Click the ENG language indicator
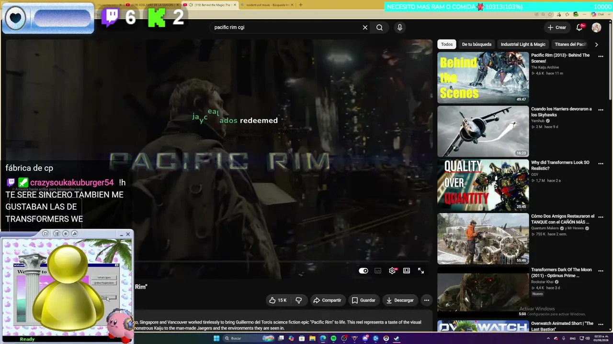613x344 pixels. (573, 338)
